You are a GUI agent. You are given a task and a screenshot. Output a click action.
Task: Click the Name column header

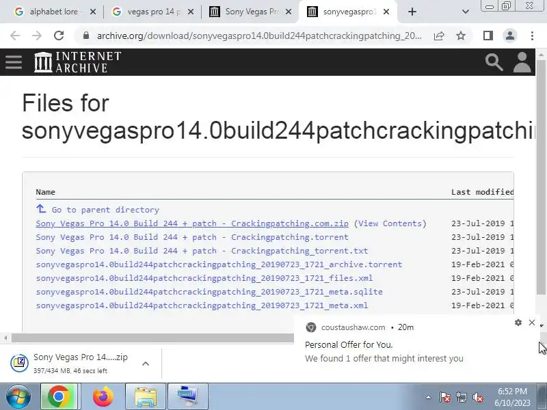coord(45,192)
